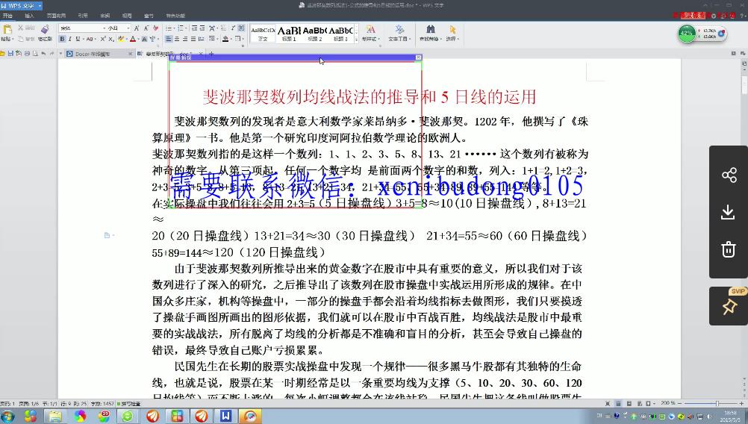Screen dimensions: 748x424
Task: Click the download icon on right panel
Action: tap(729, 213)
